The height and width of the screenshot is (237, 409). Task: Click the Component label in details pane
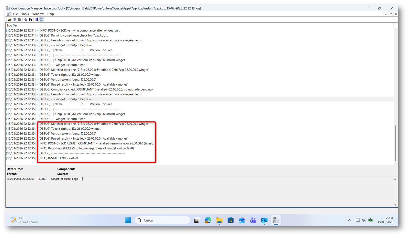click(x=66, y=169)
